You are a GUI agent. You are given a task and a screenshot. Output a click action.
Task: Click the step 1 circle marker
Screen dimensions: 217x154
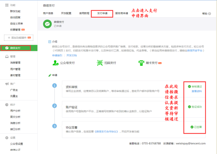(55, 86)
